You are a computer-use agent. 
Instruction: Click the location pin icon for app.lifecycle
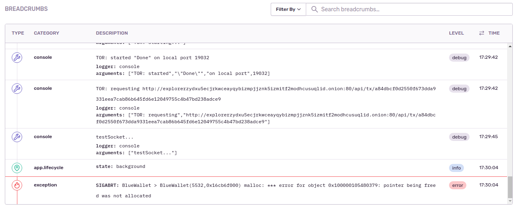[x=17, y=168]
